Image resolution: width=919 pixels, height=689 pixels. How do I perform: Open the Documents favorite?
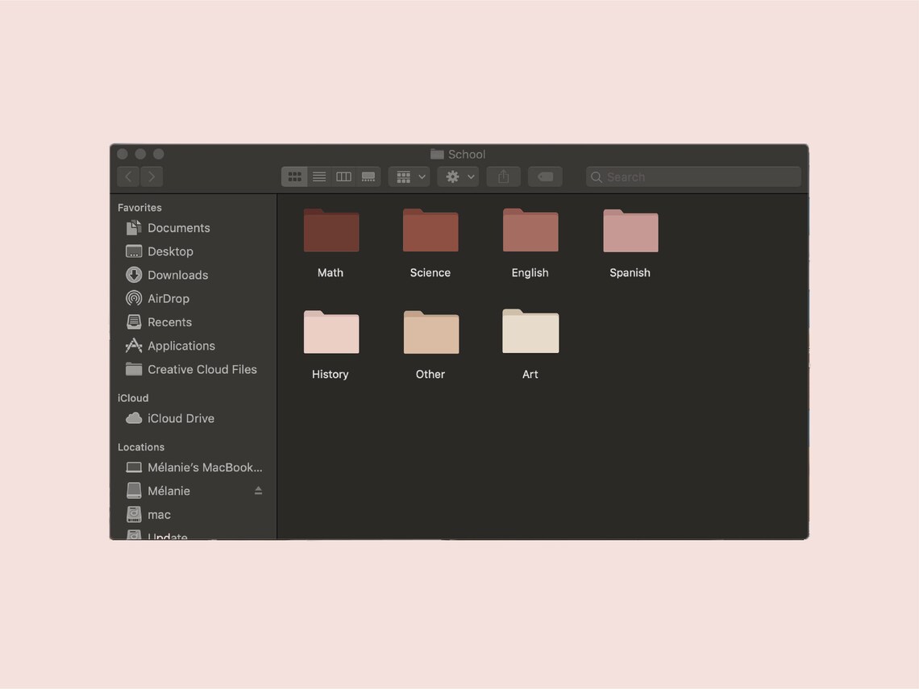point(178,228)
